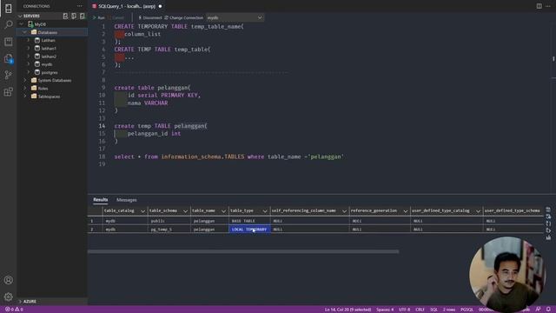Open the Connections view in the activity bar
Screen dimensions: 556x313
pyautogui.click(x=8, y=9)
